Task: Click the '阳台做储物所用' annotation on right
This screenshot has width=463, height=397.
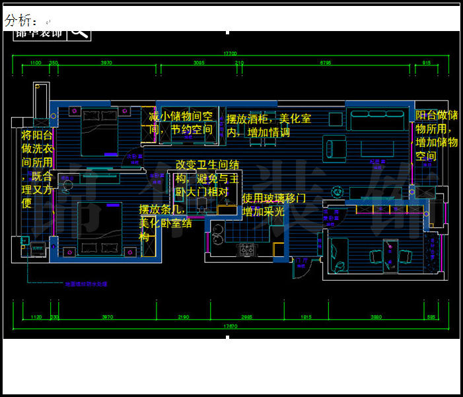Action: click(x=436, y=135)
